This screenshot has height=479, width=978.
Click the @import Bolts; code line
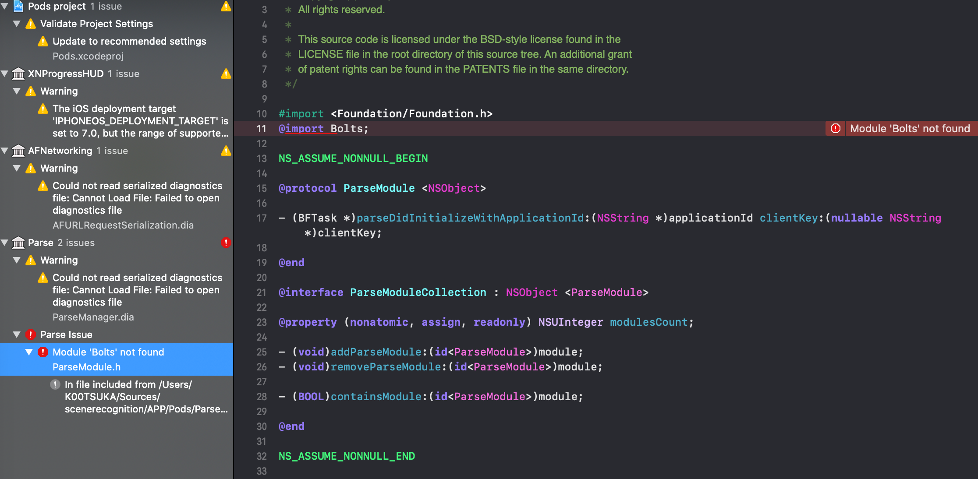click(x=323, y=129)
